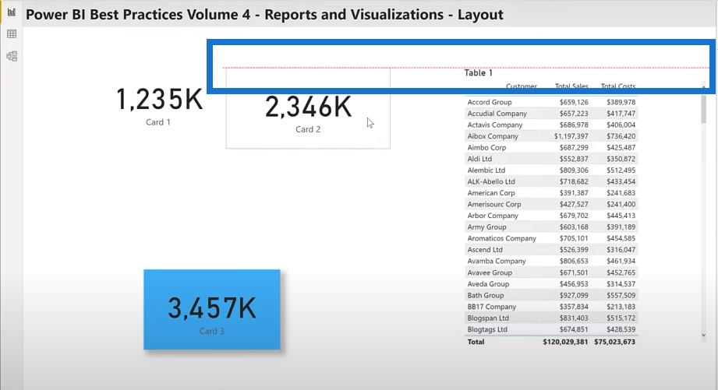Click Blogspan Ltd costs value $515,172
718x390 pixels.
(621, 318)
